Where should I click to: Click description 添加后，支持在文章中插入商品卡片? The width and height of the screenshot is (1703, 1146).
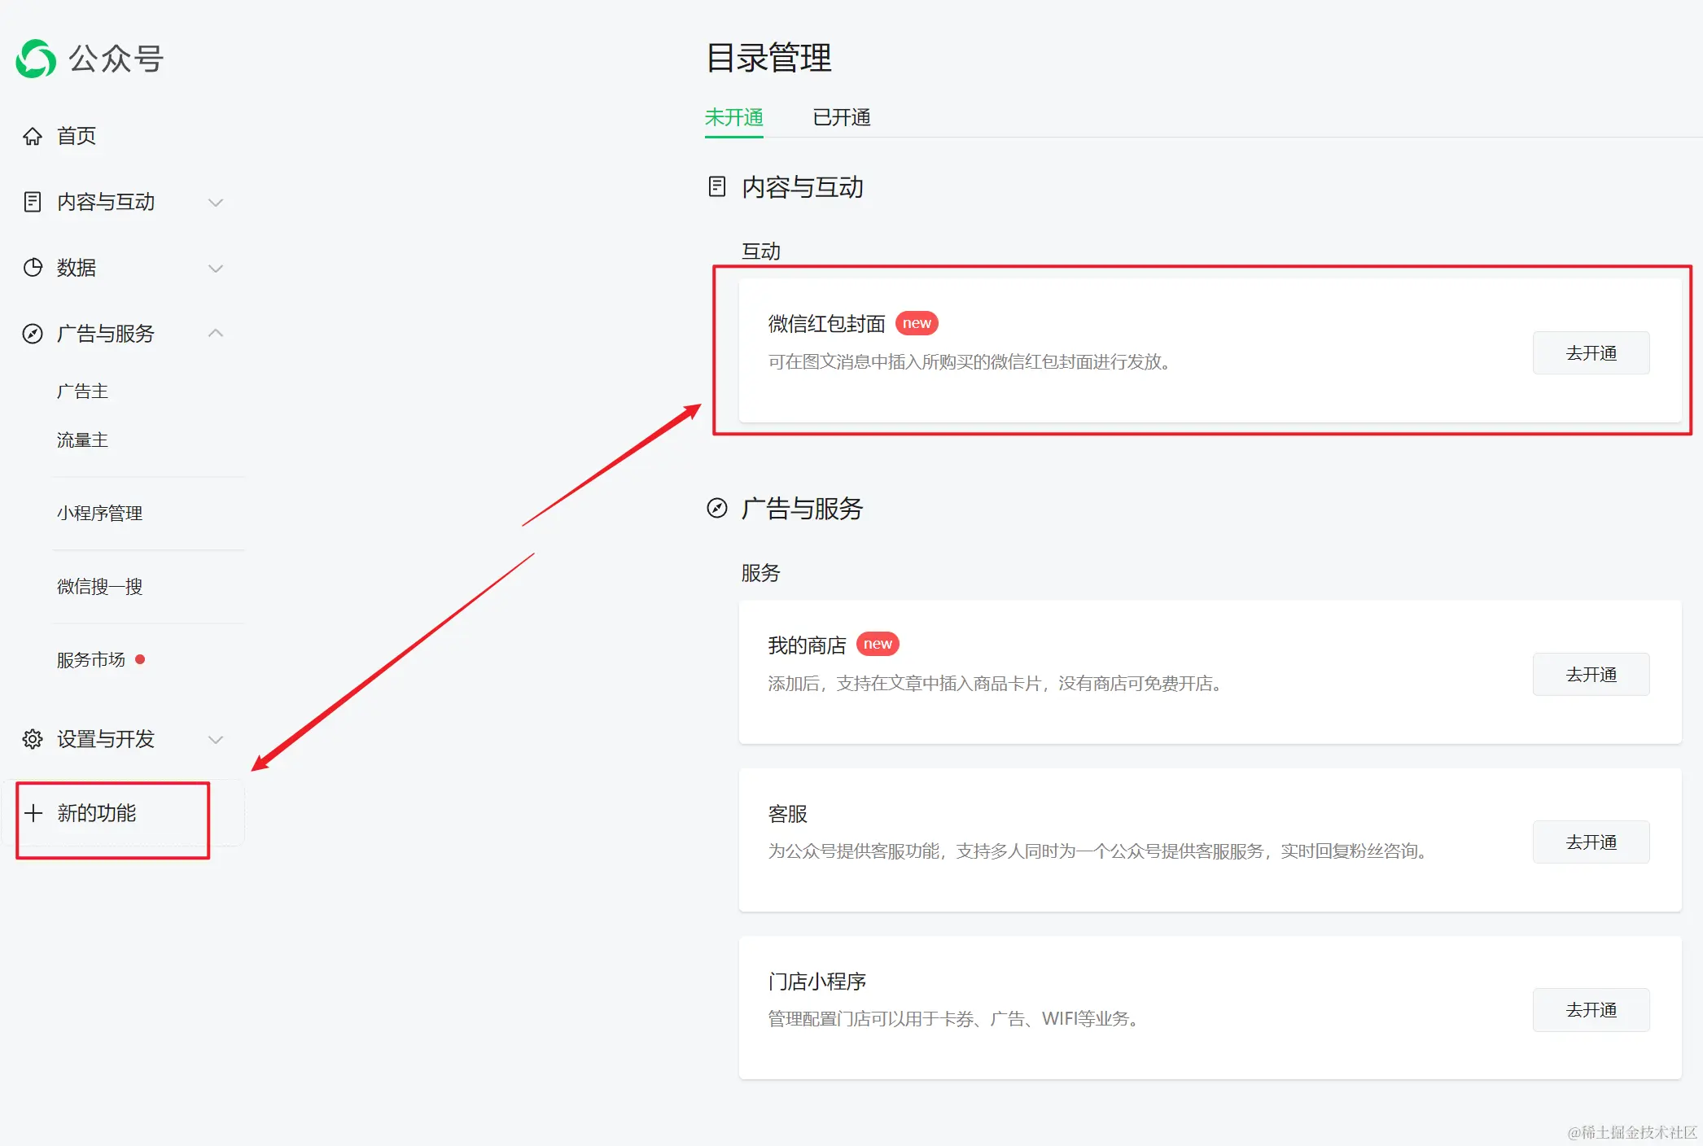[996, 684]
